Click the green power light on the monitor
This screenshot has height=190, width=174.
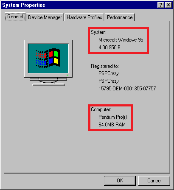point(67,75)
